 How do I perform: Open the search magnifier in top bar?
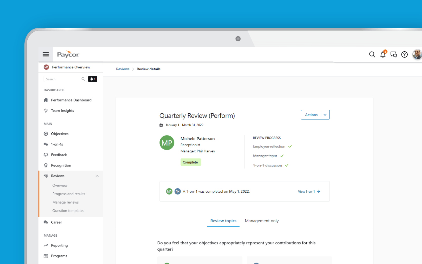(372, 54)
